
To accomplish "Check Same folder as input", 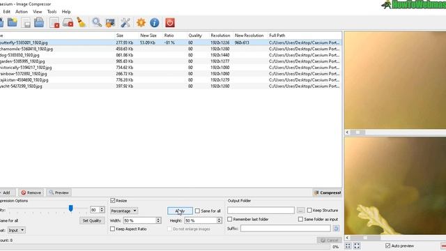I will click(300, 219).
